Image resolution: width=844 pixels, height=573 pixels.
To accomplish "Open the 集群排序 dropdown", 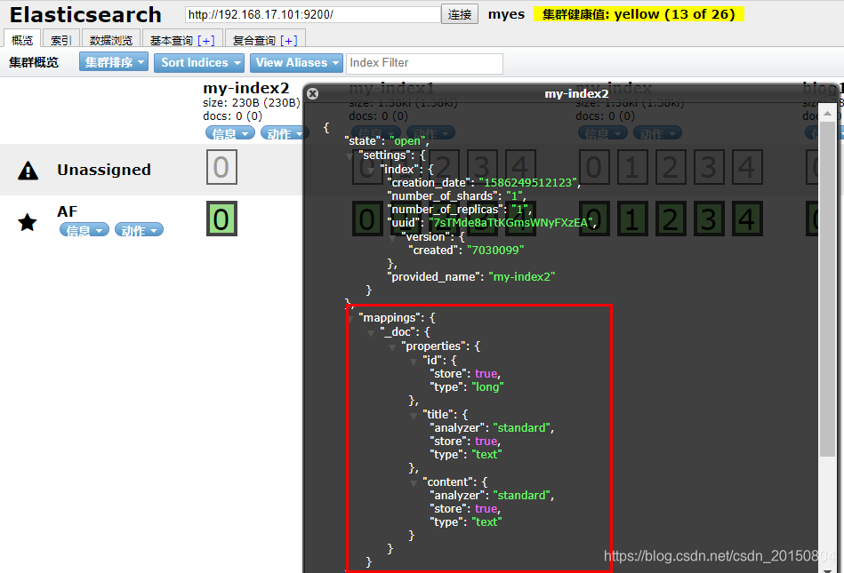I will click(114, 62).
